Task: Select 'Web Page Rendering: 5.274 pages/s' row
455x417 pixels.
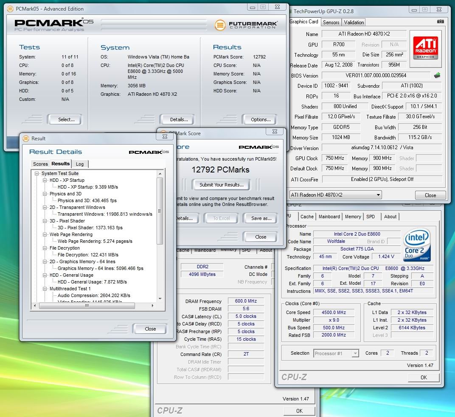Action: [95, 241]
